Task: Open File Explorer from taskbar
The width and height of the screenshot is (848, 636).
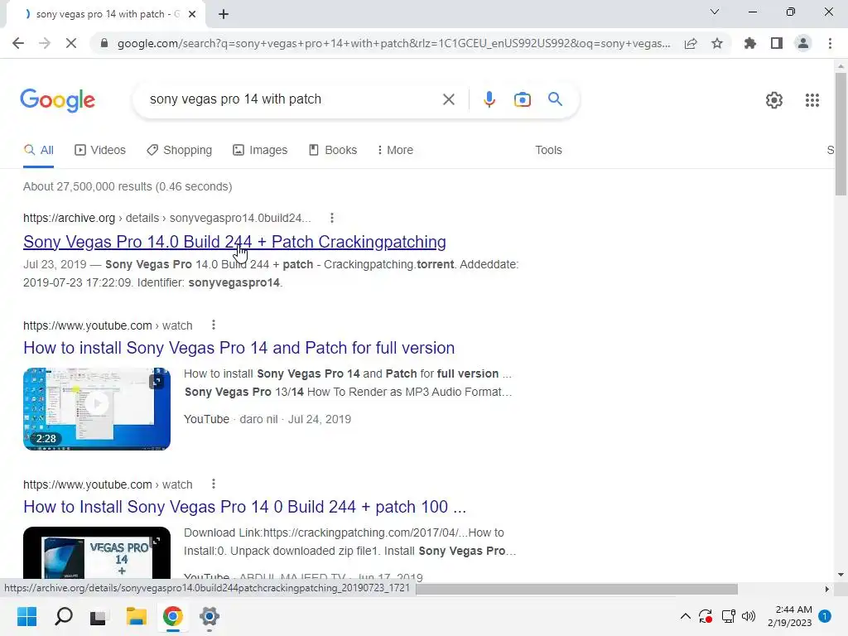Action: tap(137, 616)
